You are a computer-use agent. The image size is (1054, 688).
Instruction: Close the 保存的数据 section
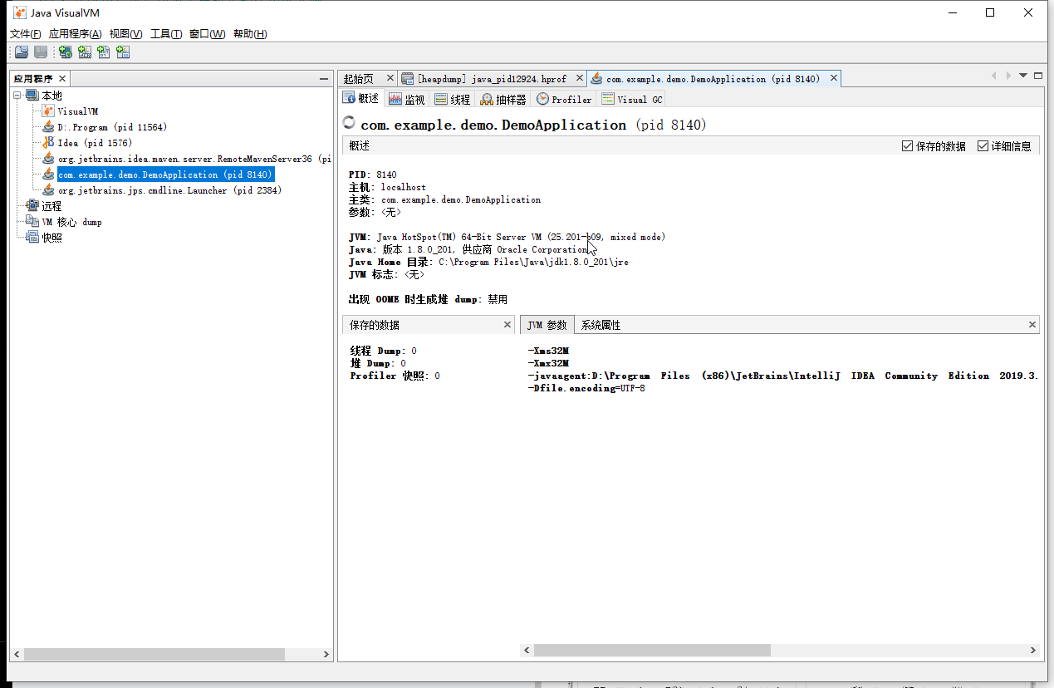pos(507,325)
